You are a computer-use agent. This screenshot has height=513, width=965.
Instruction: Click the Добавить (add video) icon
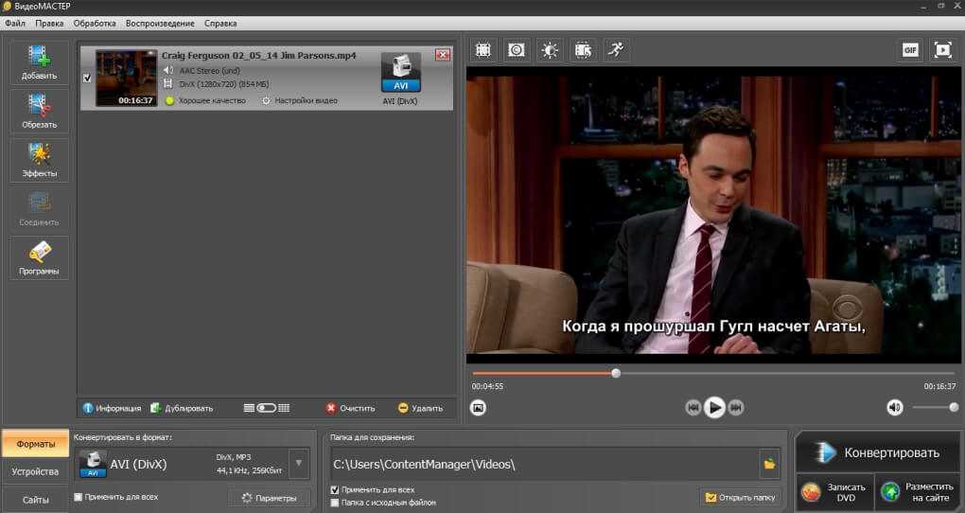coord(39,62)
